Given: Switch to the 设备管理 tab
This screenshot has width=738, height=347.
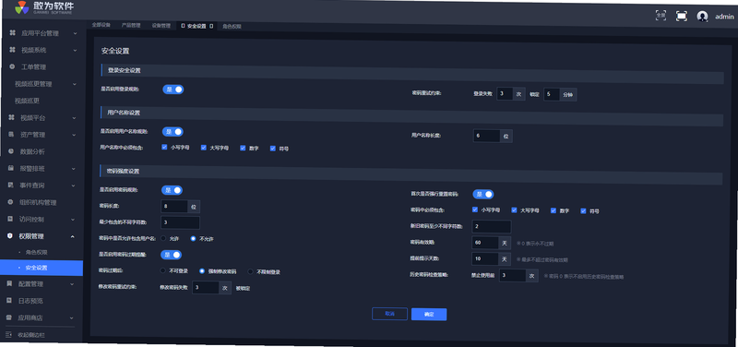Looking at the screenshot, I should click(161, 26).
